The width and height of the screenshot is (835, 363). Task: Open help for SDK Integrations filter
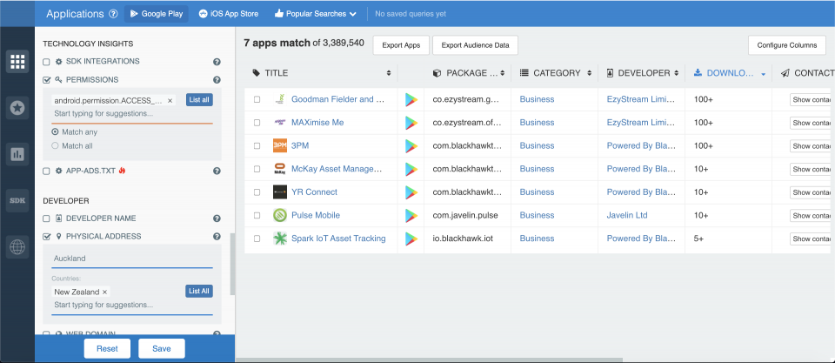click(217, 62)
